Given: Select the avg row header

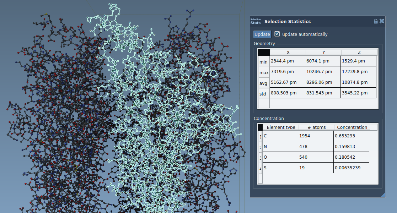Looking at the screenshot, I should [x=263, y=83].
